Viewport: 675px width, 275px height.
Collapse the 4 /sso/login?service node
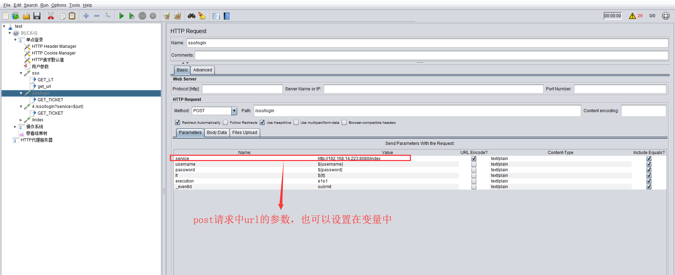(21, 107)
